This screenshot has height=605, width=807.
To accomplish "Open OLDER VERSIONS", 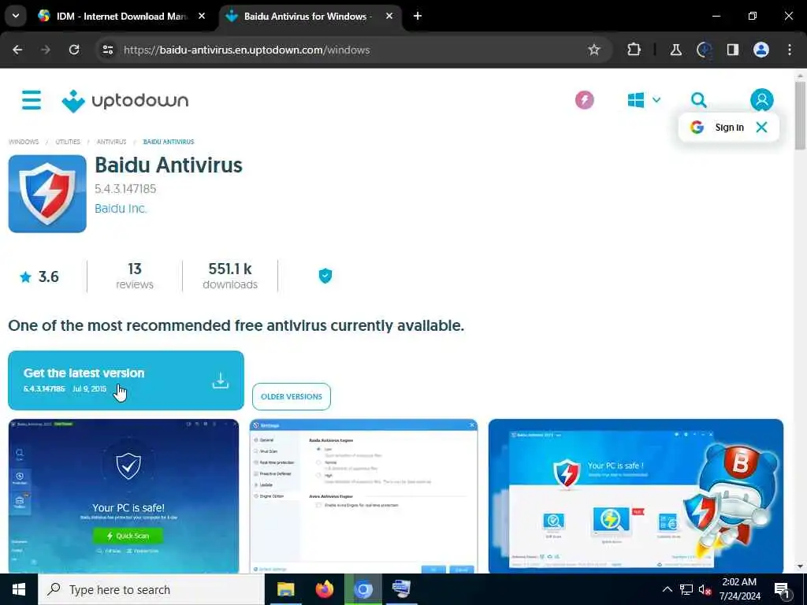I will (292, 397).
